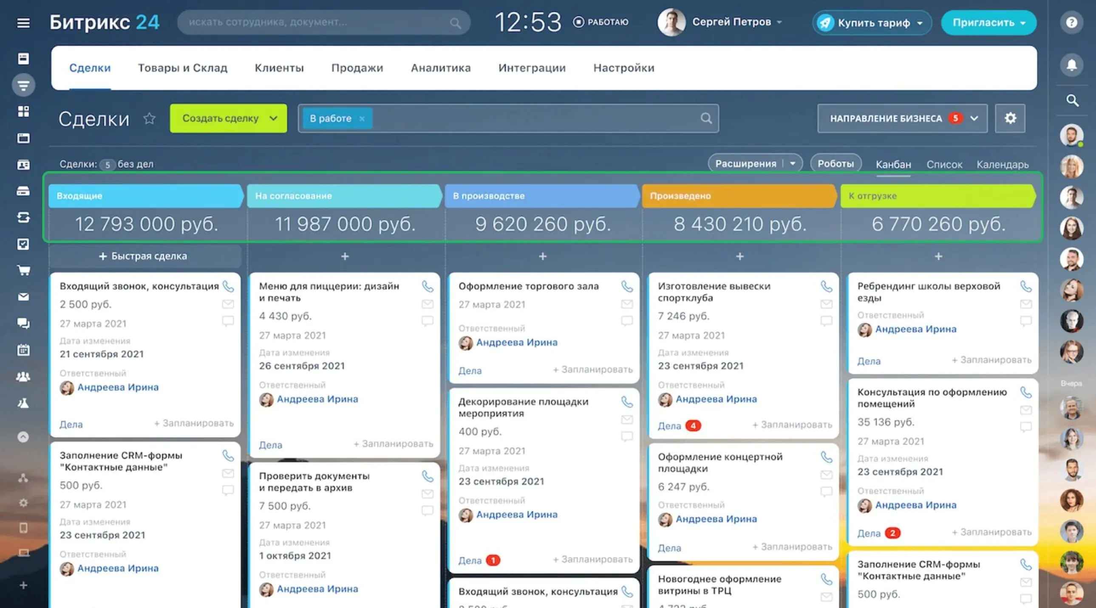Expand the Купить тариф dropdown

point(920,23)
